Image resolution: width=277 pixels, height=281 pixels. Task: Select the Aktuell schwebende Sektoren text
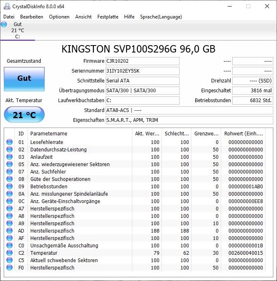(64, 260)
